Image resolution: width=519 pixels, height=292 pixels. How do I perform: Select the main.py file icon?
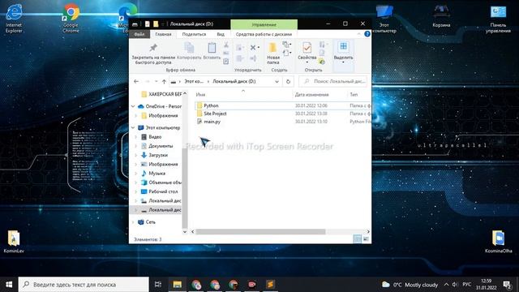[199, 122]
